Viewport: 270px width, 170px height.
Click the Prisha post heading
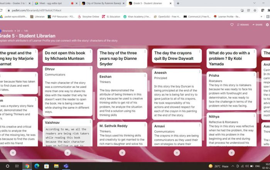(x=214, y=76)
